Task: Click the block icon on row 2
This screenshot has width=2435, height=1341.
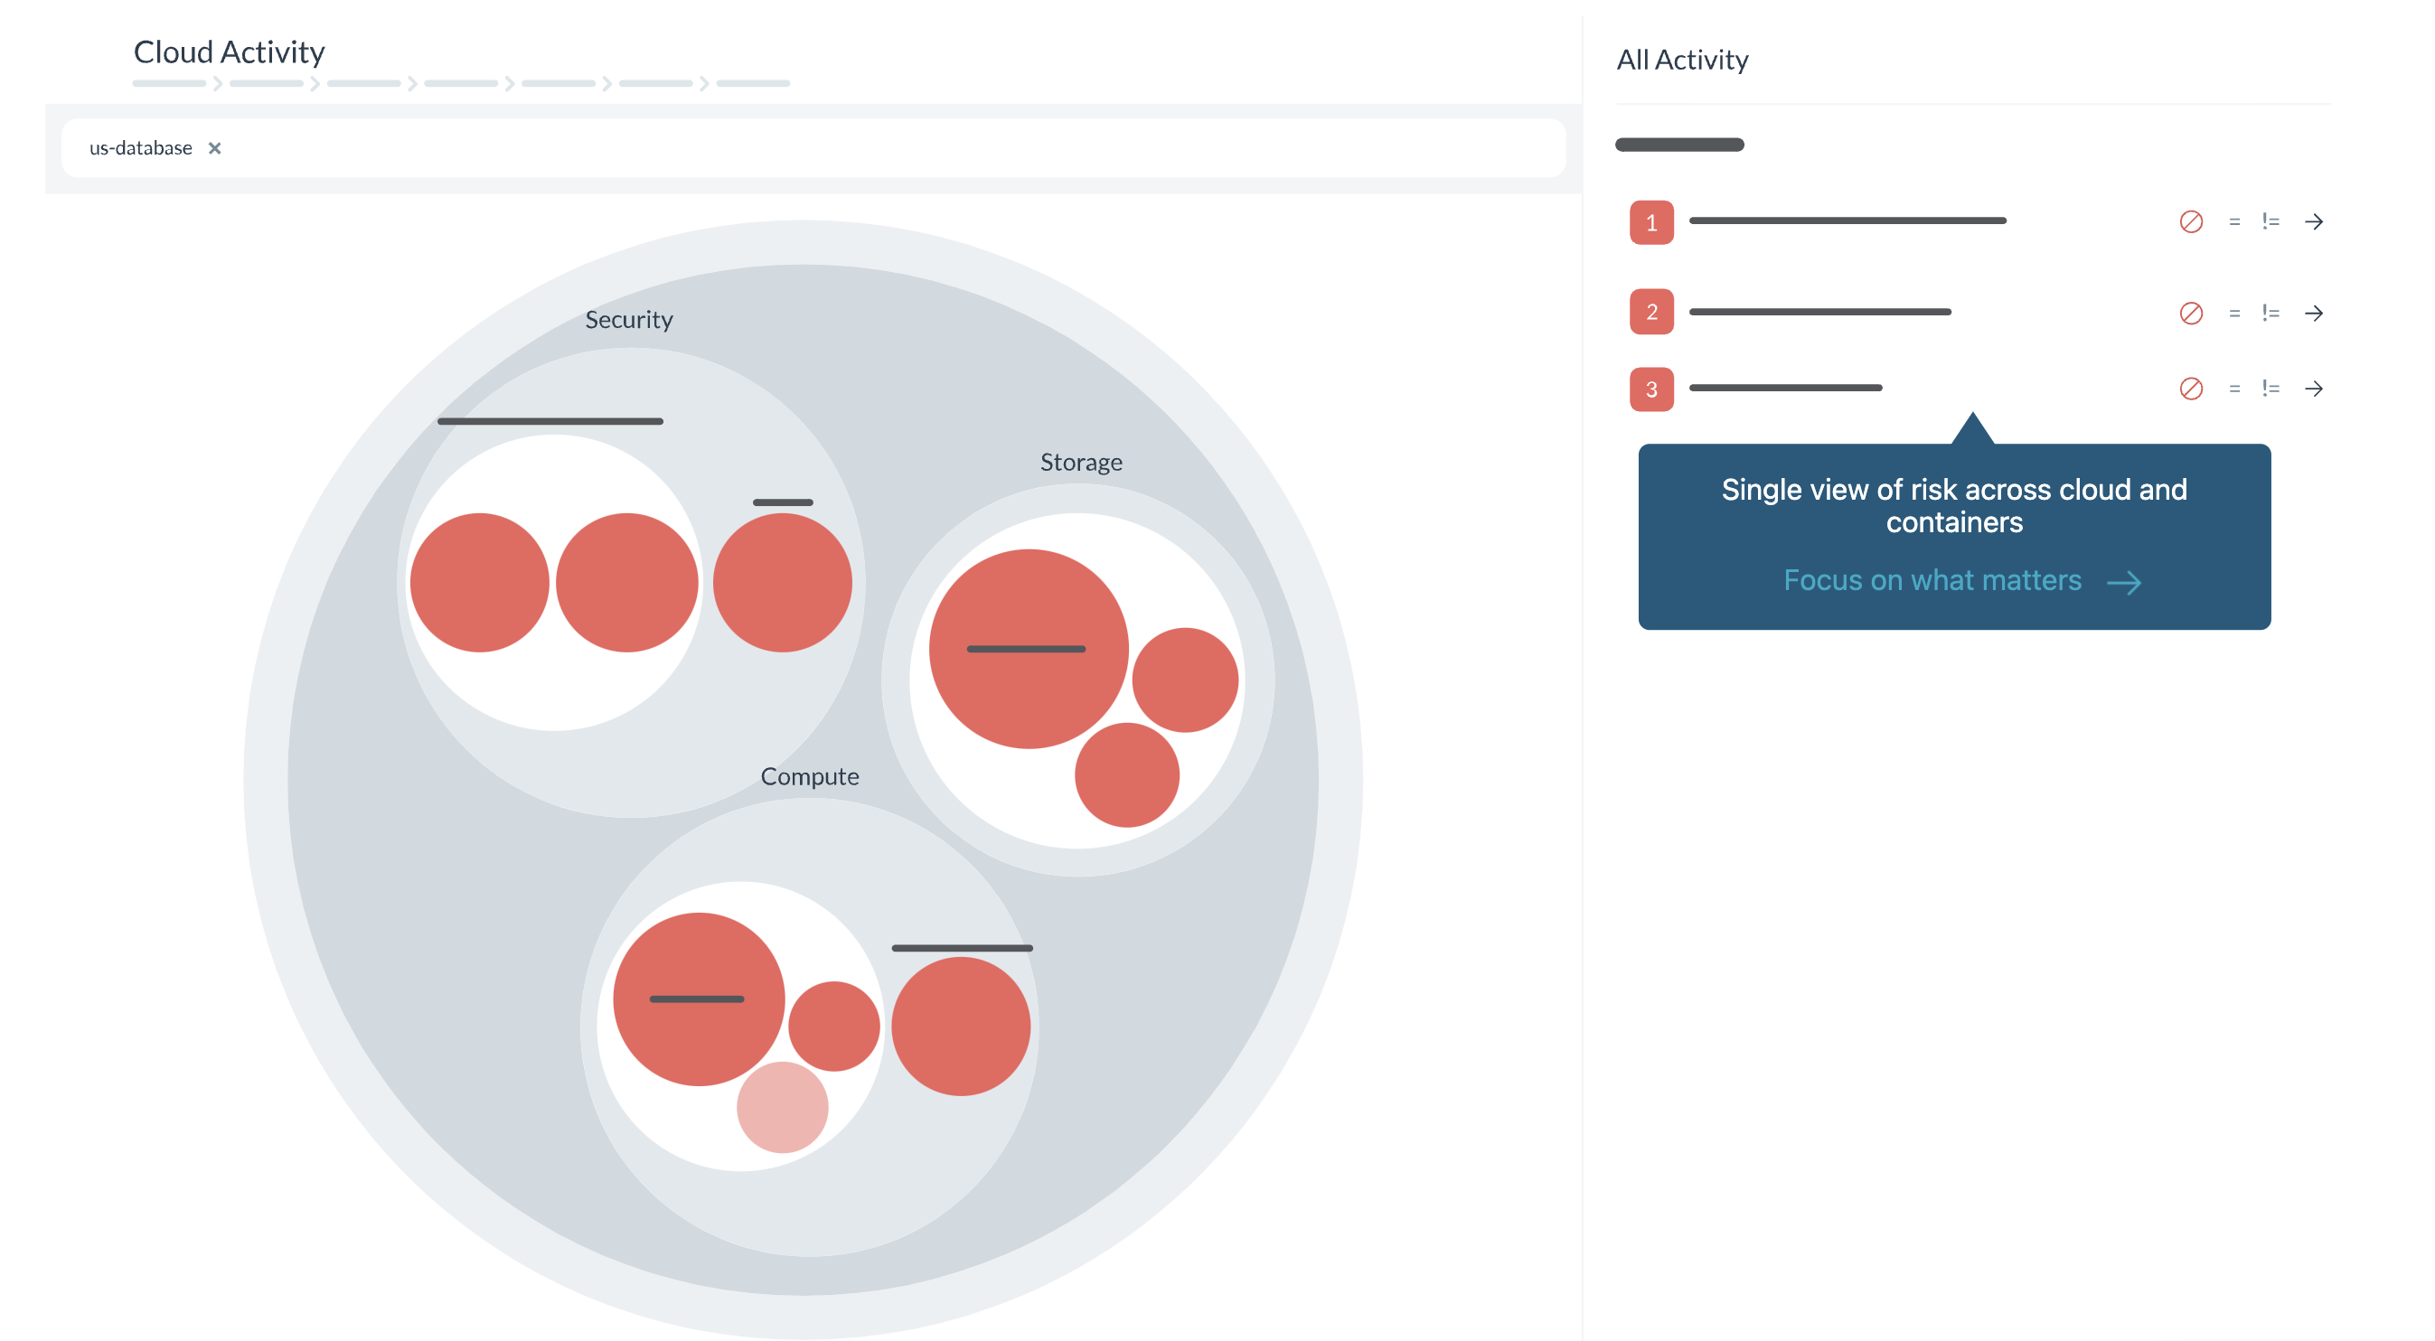Action: (2190, 313)
